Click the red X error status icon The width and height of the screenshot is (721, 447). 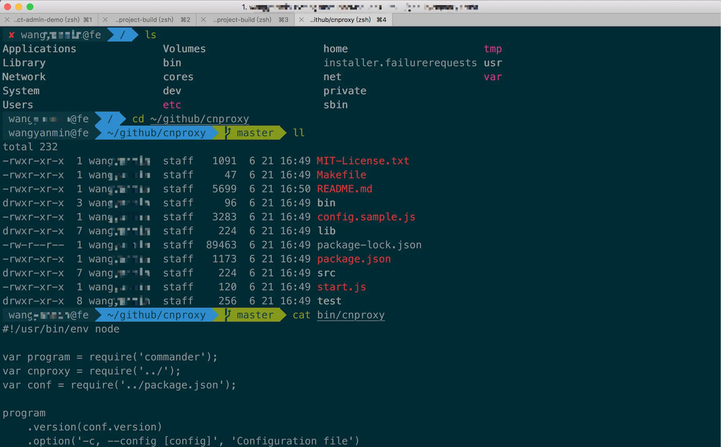(x=12, y=35)
